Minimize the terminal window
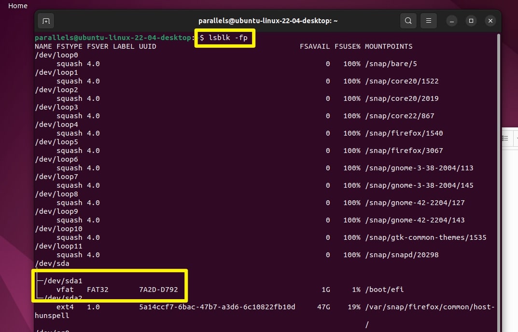The width and height of the screenshot is (518, 332). tap(452, 21)
